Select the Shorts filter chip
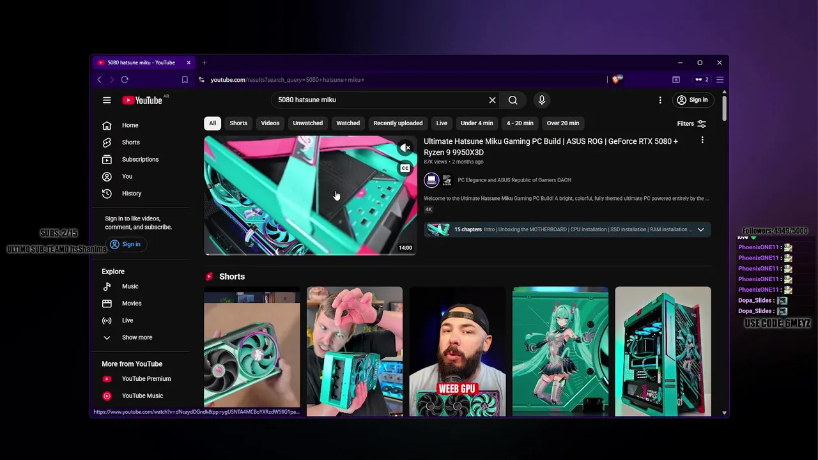The image size is (818, 460). click(238, 123)
